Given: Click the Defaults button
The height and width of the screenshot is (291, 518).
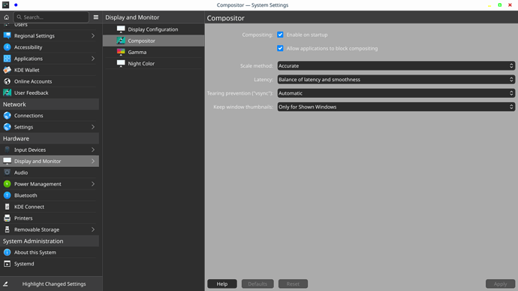Looking at the screenshot, I should click(x=257, y=284).
